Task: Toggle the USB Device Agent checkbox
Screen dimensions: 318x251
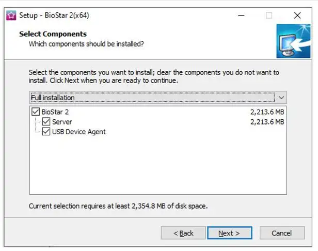Action: (46, 132)
